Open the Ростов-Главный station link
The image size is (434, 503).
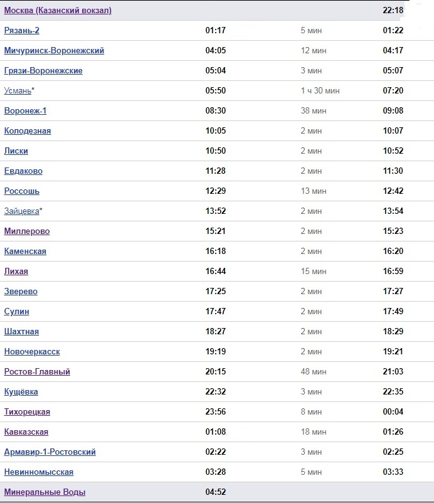tap(37, 372)
